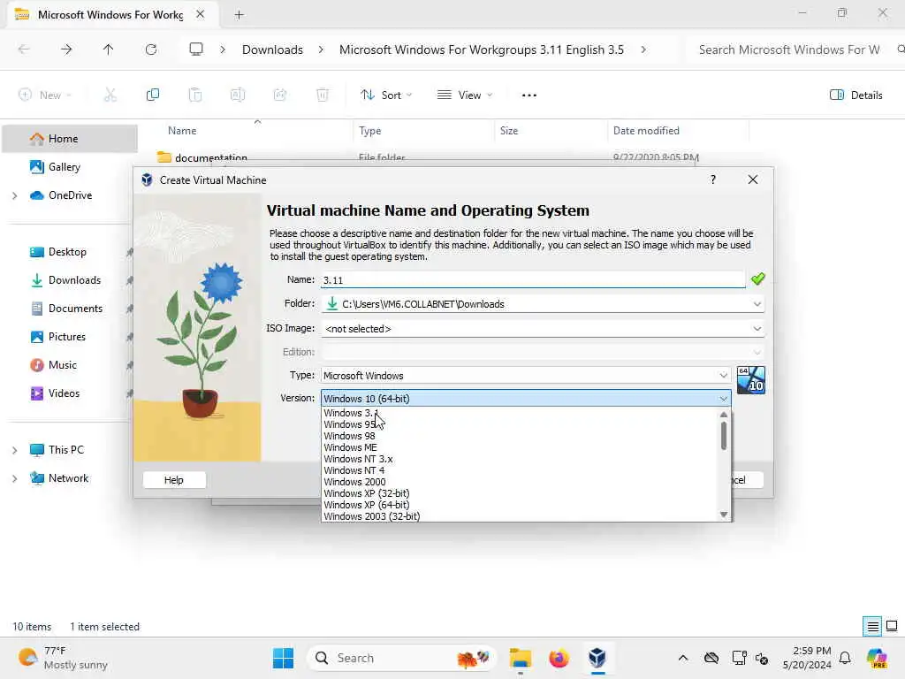Click the Help button in dialog
This screenshot has height=679, width=905.
(174, 480)
